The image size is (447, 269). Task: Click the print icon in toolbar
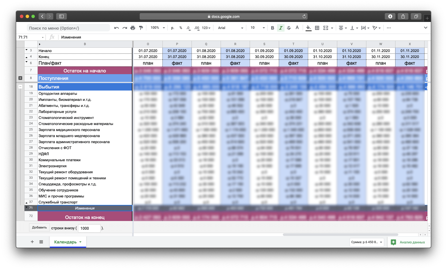(133, 28)
